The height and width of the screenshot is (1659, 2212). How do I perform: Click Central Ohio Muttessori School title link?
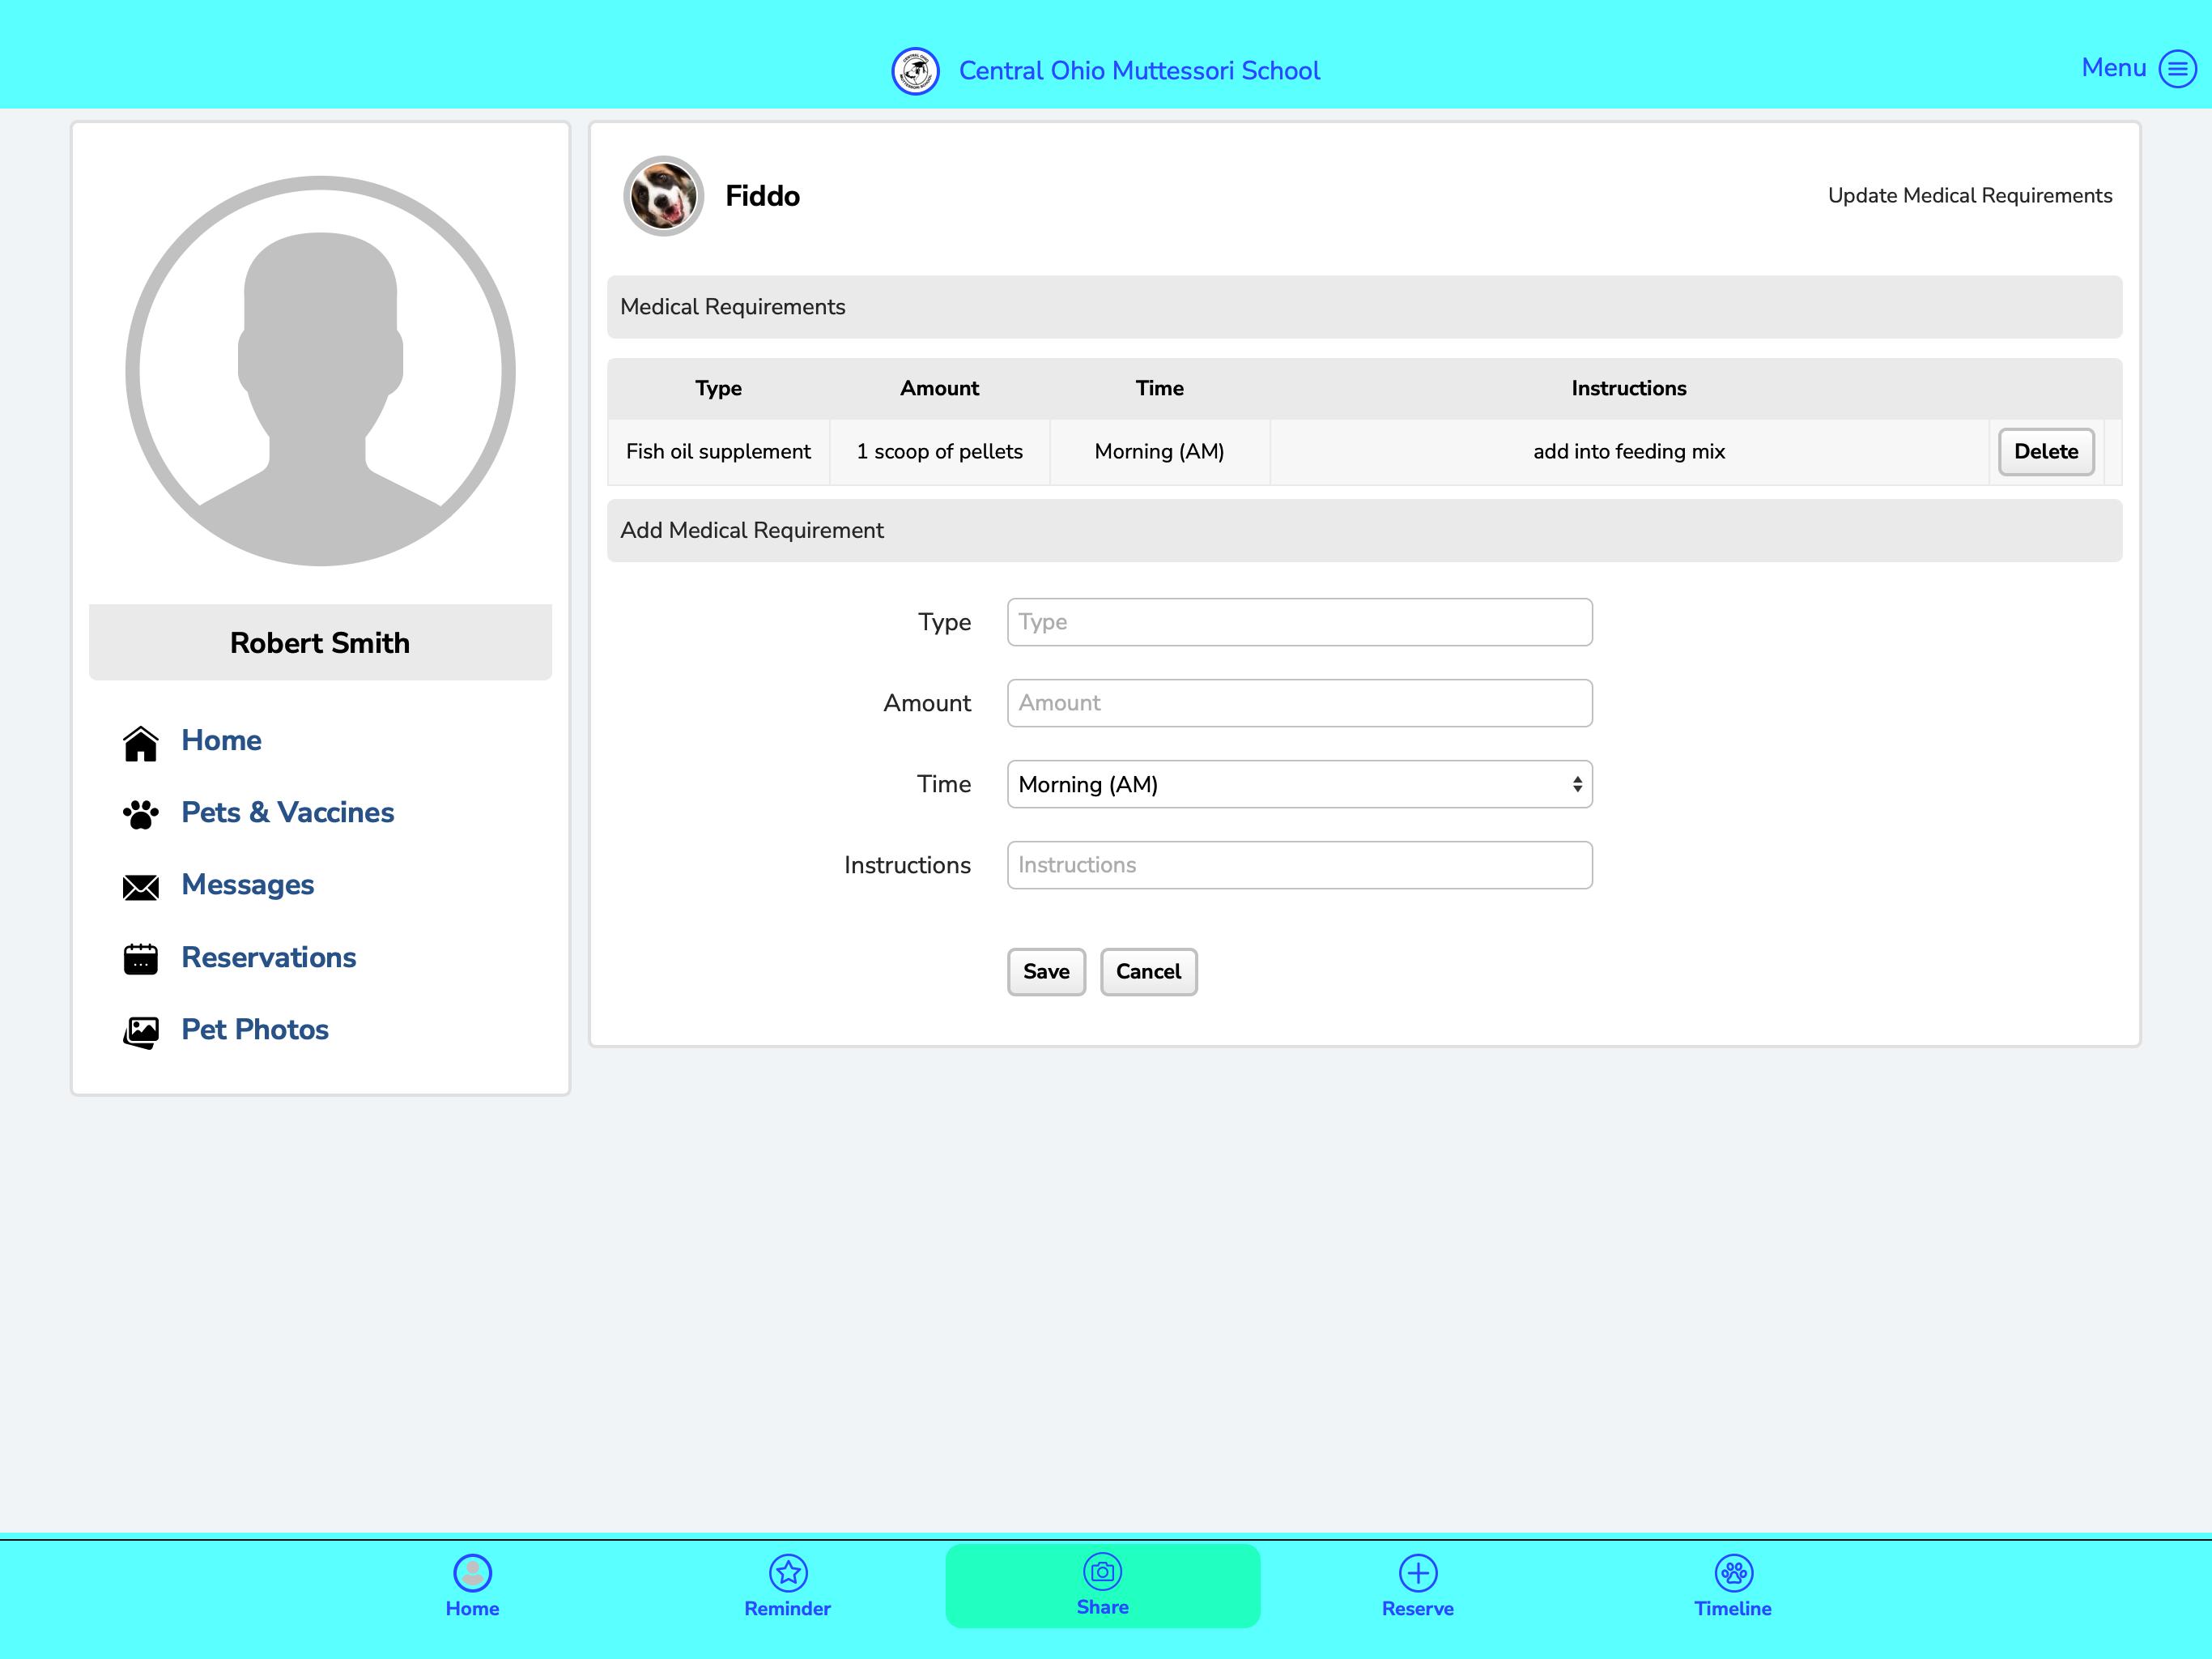pos(1139,71)
